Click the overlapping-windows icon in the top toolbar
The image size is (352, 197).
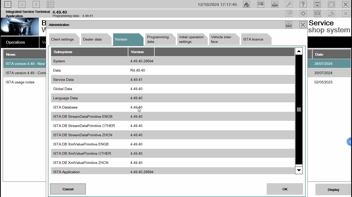point(331,4)
